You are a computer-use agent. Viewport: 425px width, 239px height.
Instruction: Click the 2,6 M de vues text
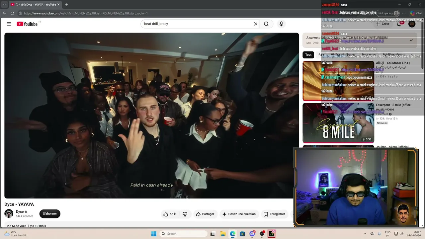tap(17, 226)
